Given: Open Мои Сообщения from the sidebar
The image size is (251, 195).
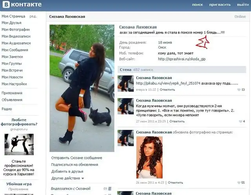Looking at the screenshot, I should coord(15,50).
